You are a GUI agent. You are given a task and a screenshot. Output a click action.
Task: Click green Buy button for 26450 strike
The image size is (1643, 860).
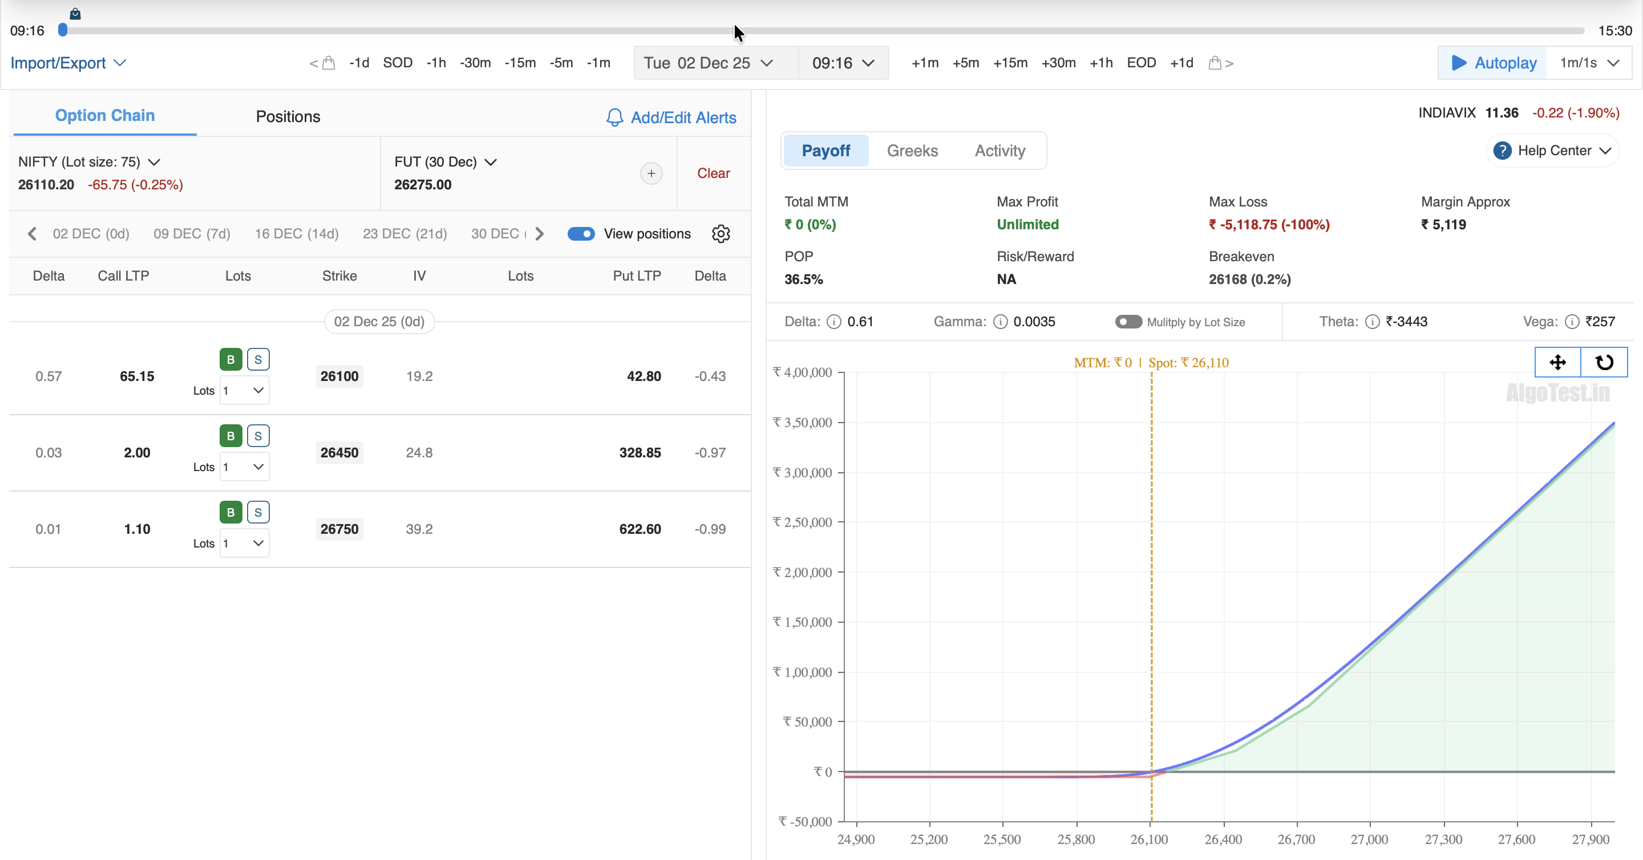pos(230,436)
